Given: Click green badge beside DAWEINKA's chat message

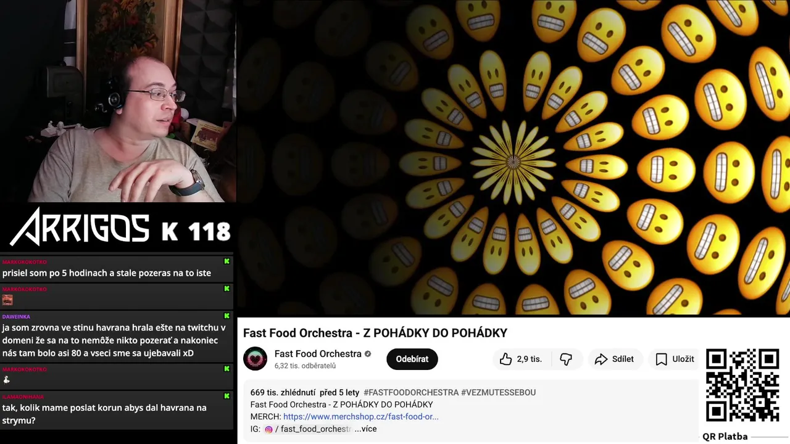Looking at the screenshot, I should click(227, 316).
